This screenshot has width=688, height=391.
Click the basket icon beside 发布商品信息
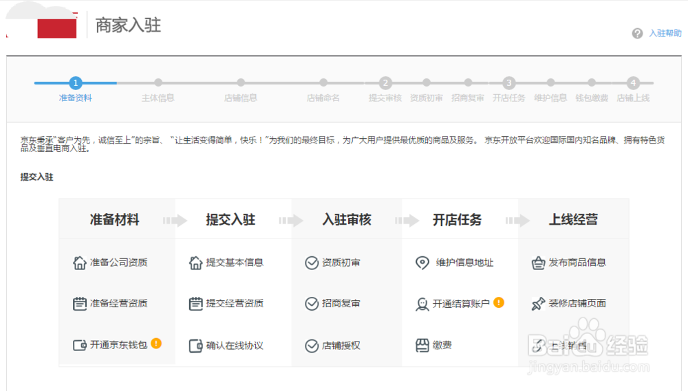point(538,262)
